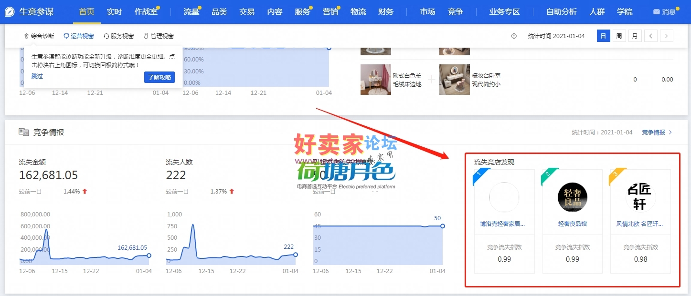Open the 消息 envelope messages icon
The height and width of the screenshot is (296, 691).
(656, 12)
